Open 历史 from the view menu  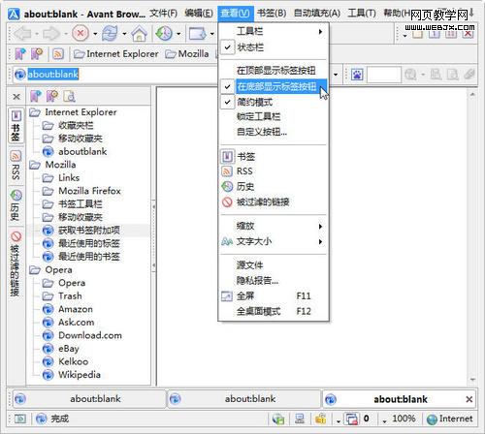coord(274,186)
